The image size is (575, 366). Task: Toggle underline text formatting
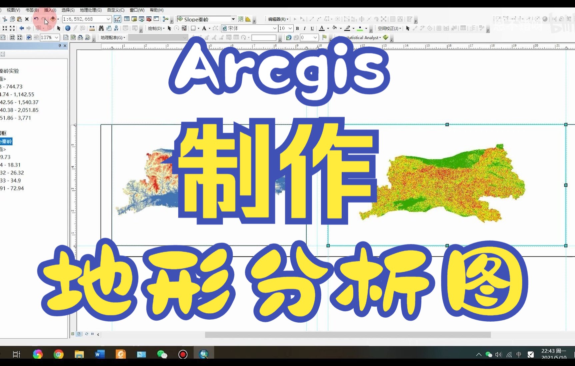pos(312,28)
